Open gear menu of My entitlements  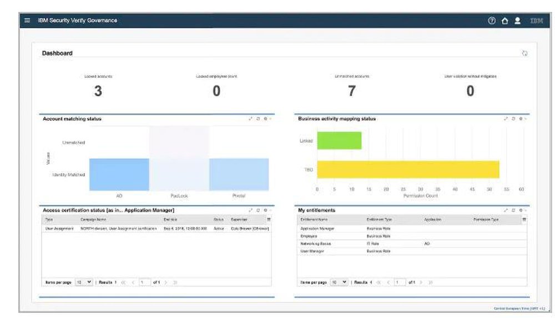tap(521, 210)
